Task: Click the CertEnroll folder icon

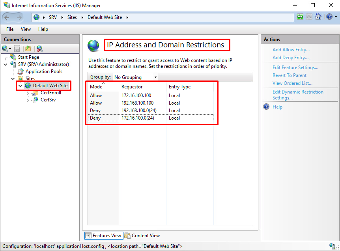Action: tap(35, 93)
